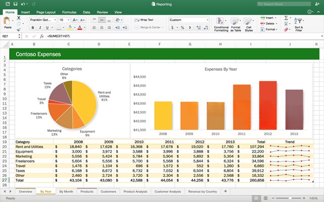Zoom in with the plus button
The width and height of the screenshot is (324, 202).
tap(304, 198)
